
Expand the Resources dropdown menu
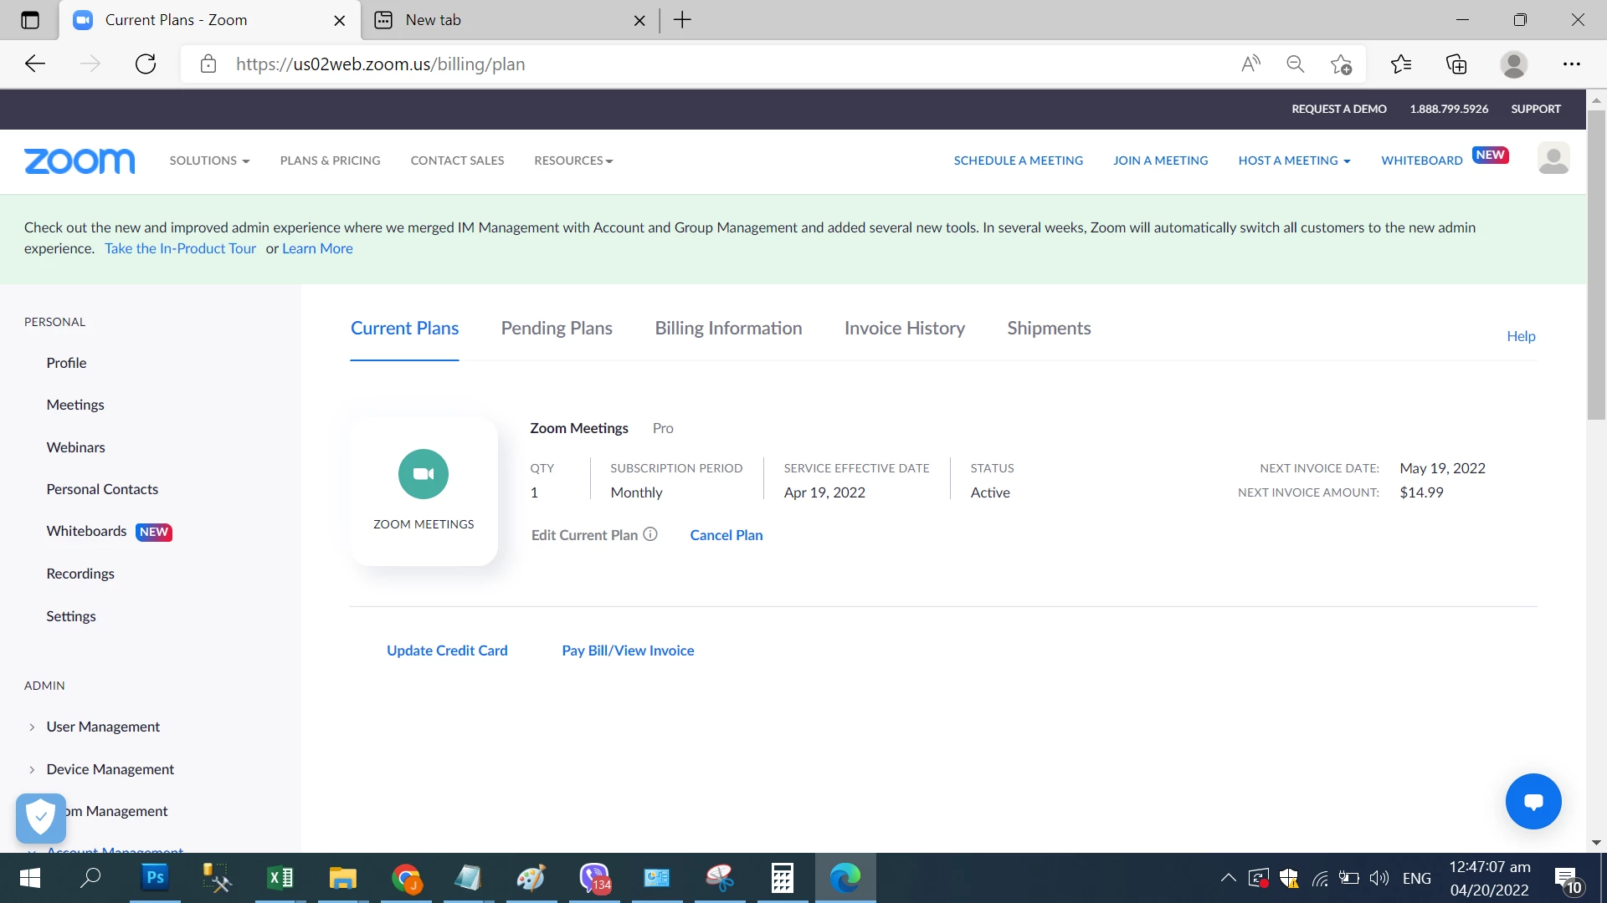(x=573, y=161)
